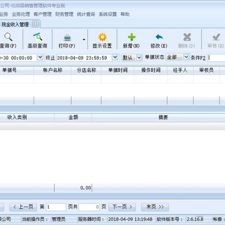Click software version 2.6.16.8 in status bar
The image size is (225, 225).
click(195, 219)
